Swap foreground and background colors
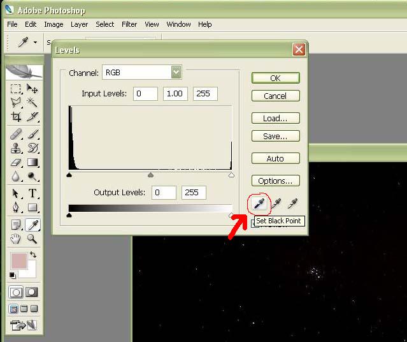This screenshot has width=407, height=342. tap(33, 255)
